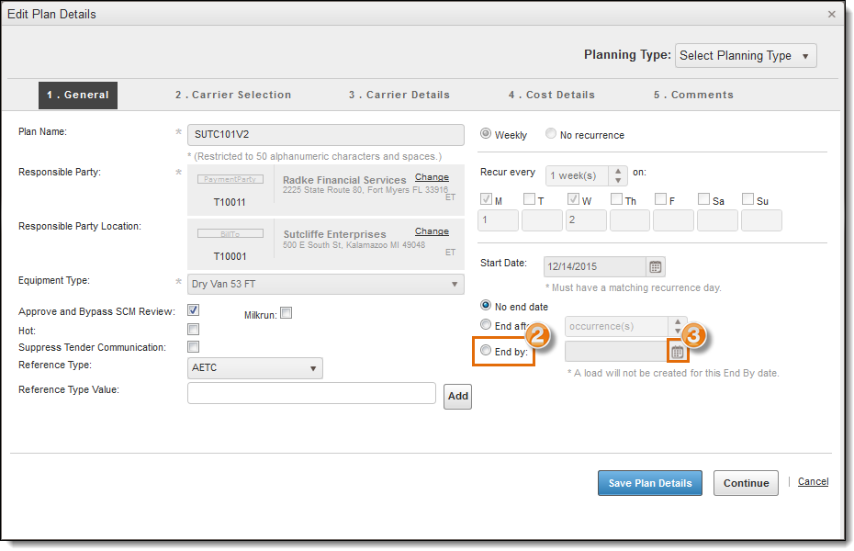The width and height of the screenshot is (854, 551).
Task: Close the Edit Plan Details dialog
Action: pos(832,14)
